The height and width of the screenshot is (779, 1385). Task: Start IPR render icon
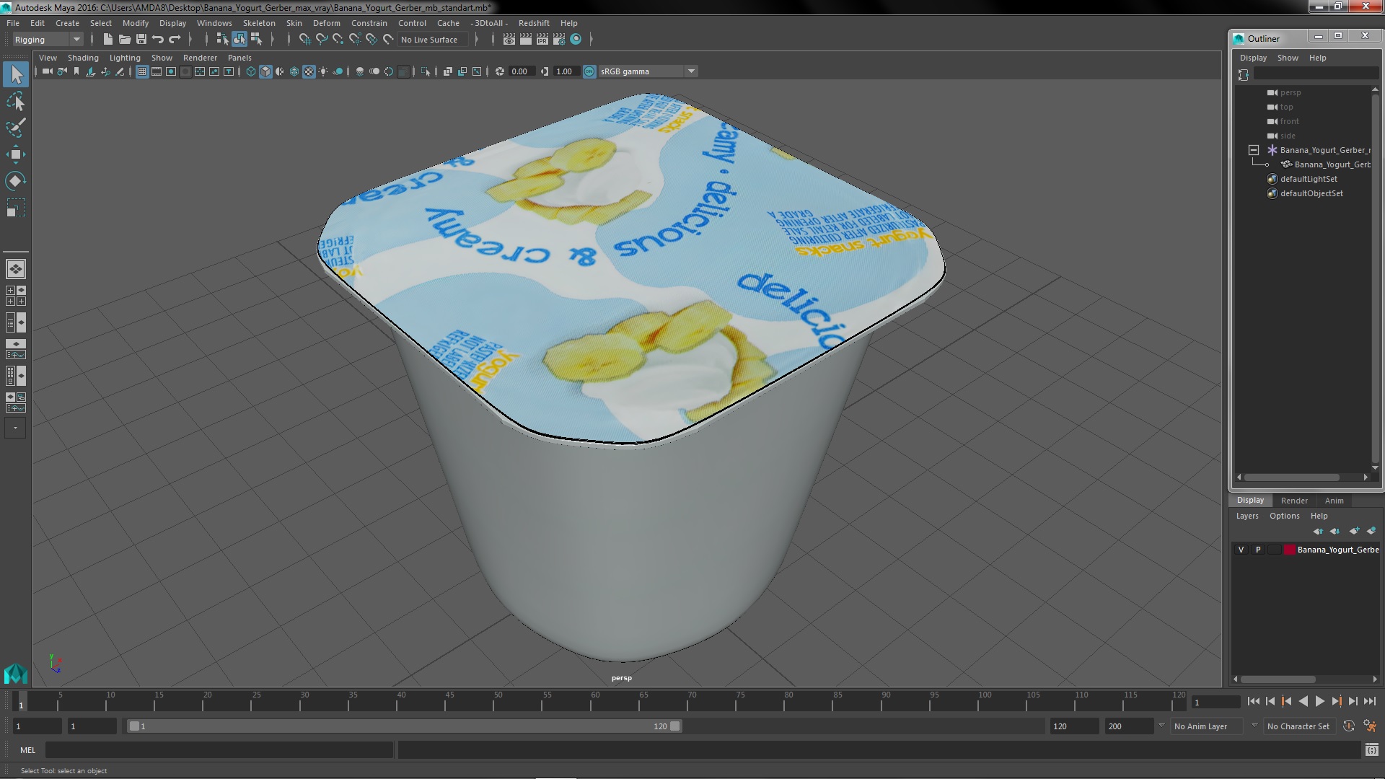(x=542, y=40)
